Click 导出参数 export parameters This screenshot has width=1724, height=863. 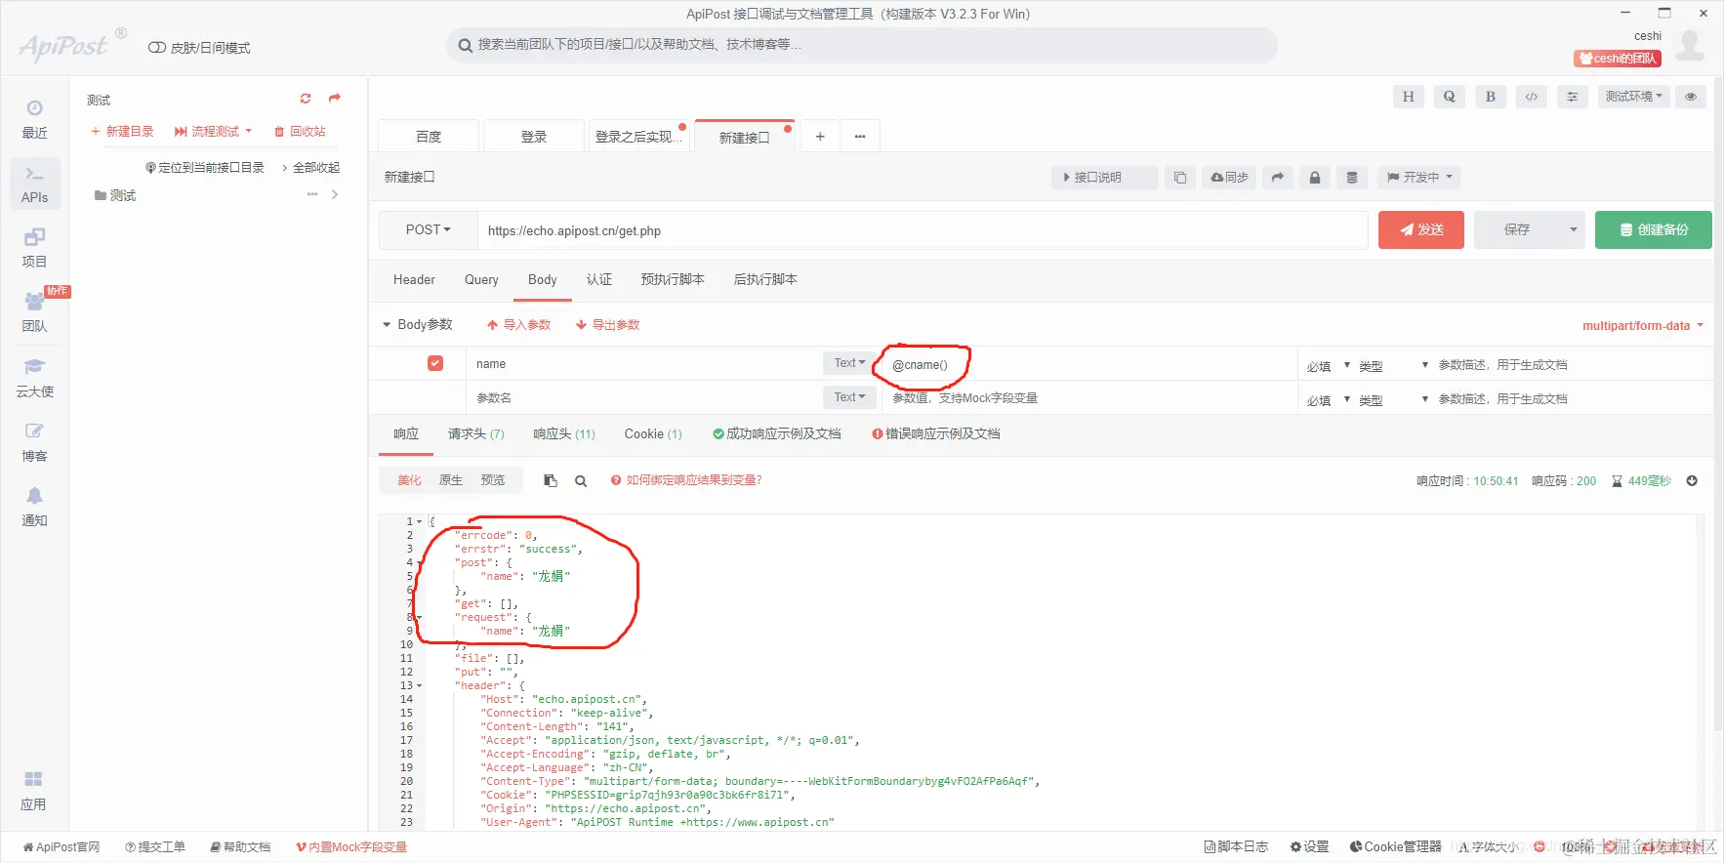click(x=607, y=325)
